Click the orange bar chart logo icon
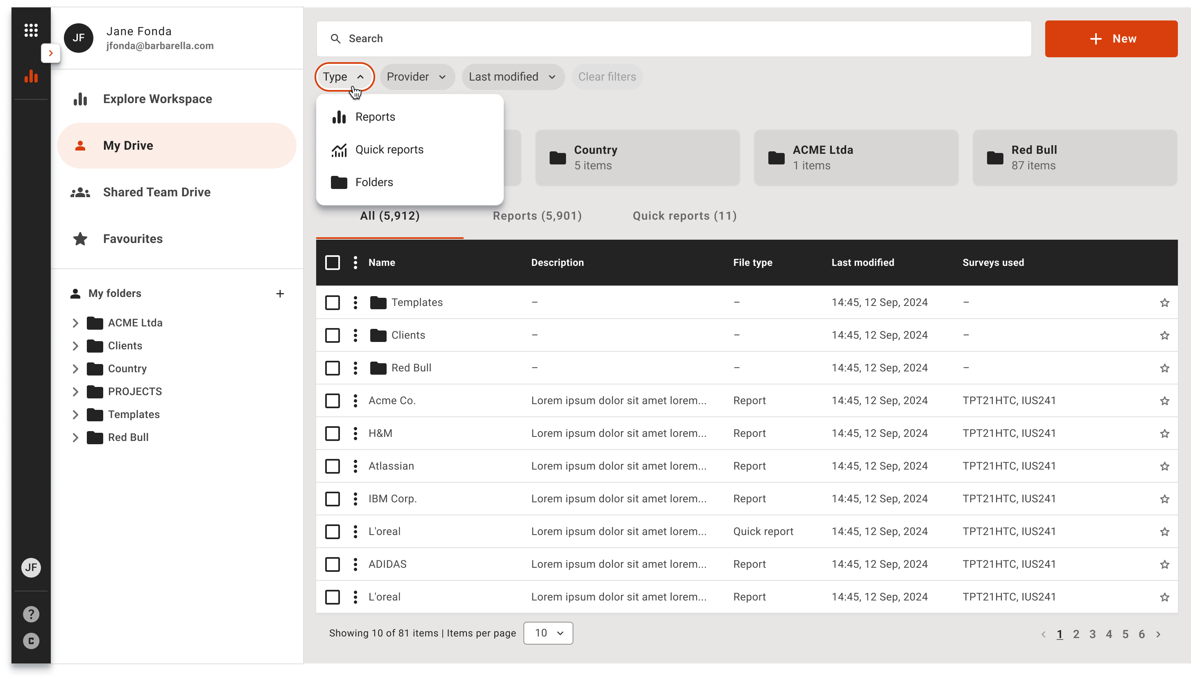 (31, 76)
